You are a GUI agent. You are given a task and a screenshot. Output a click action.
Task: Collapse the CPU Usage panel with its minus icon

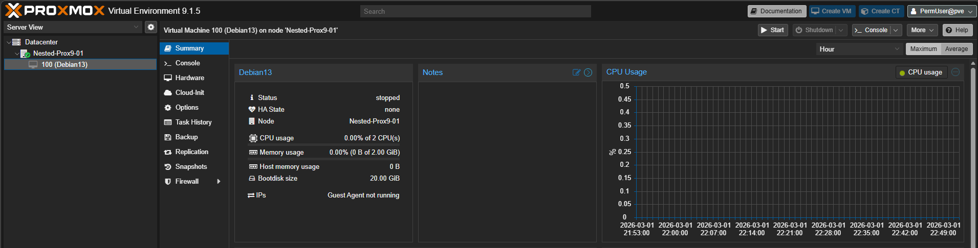[x=955, y=72]
